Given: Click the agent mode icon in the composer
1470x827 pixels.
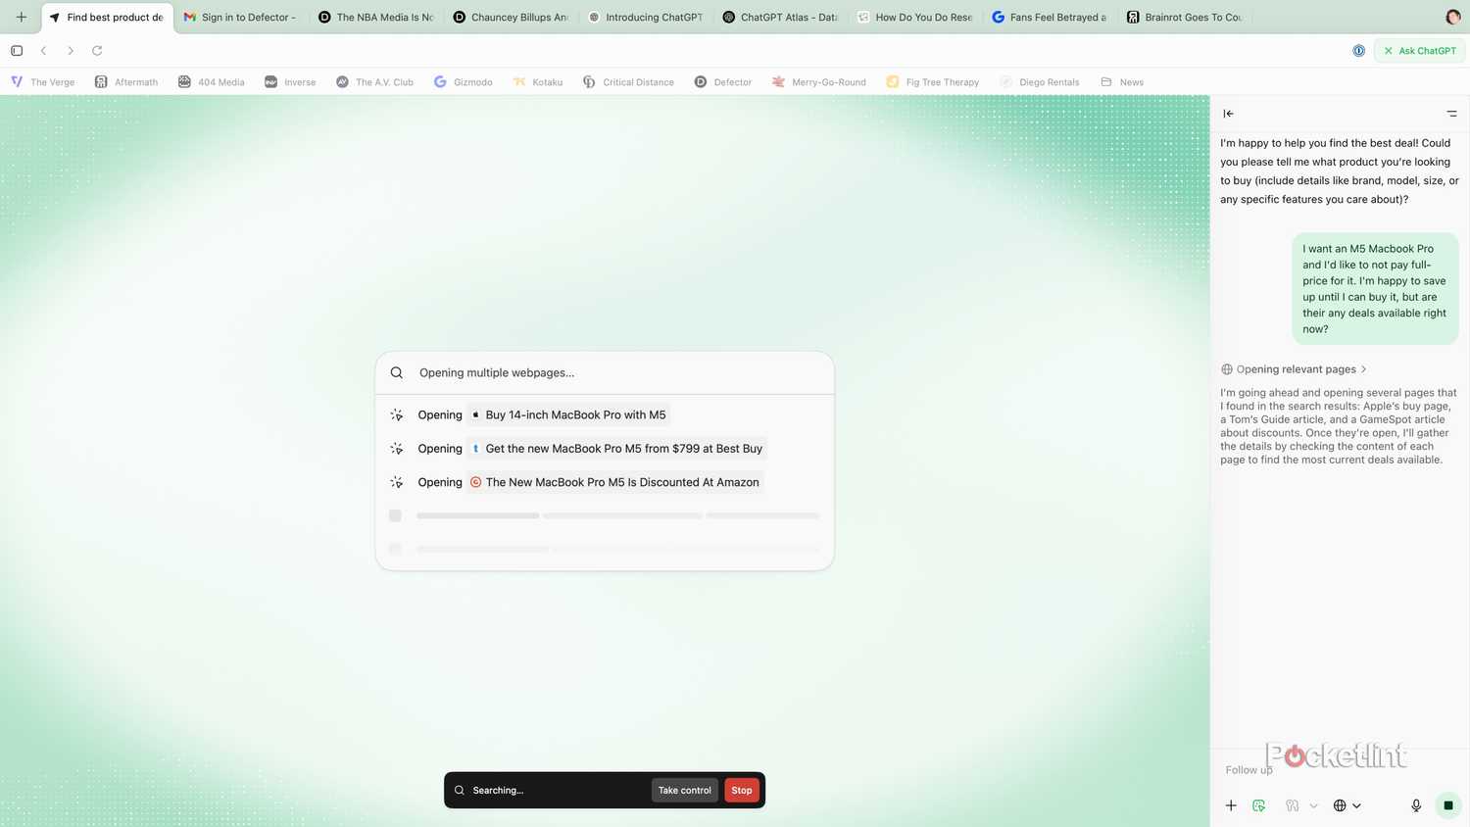Looking at the screenshot, I should [1258, 805].
